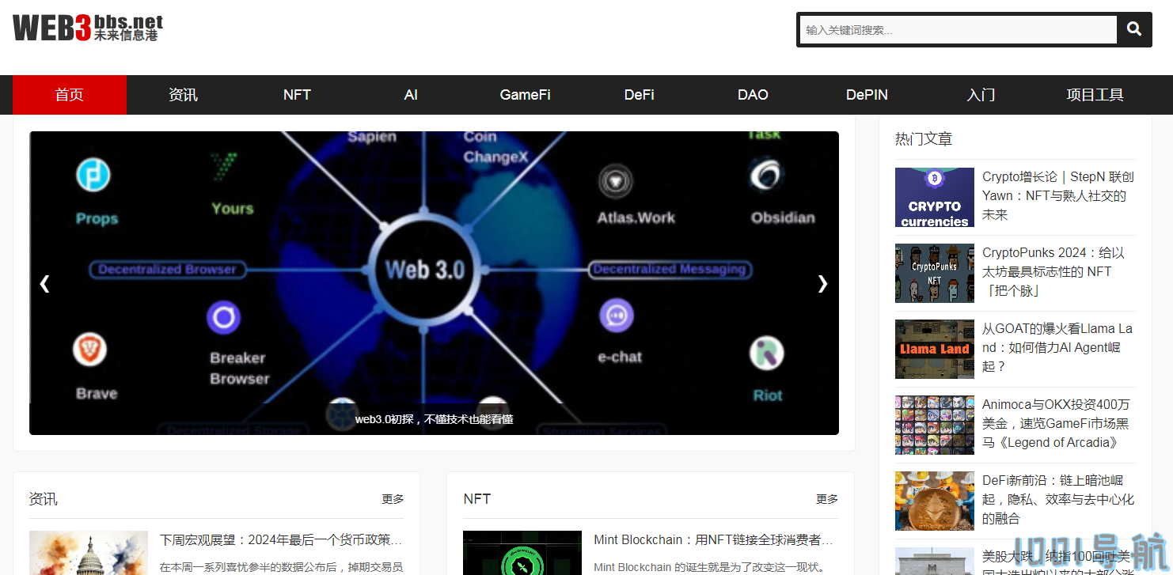Open the GameFi navigation tab
Viewport: 1173px width, 575px height.
click(525, 95)
